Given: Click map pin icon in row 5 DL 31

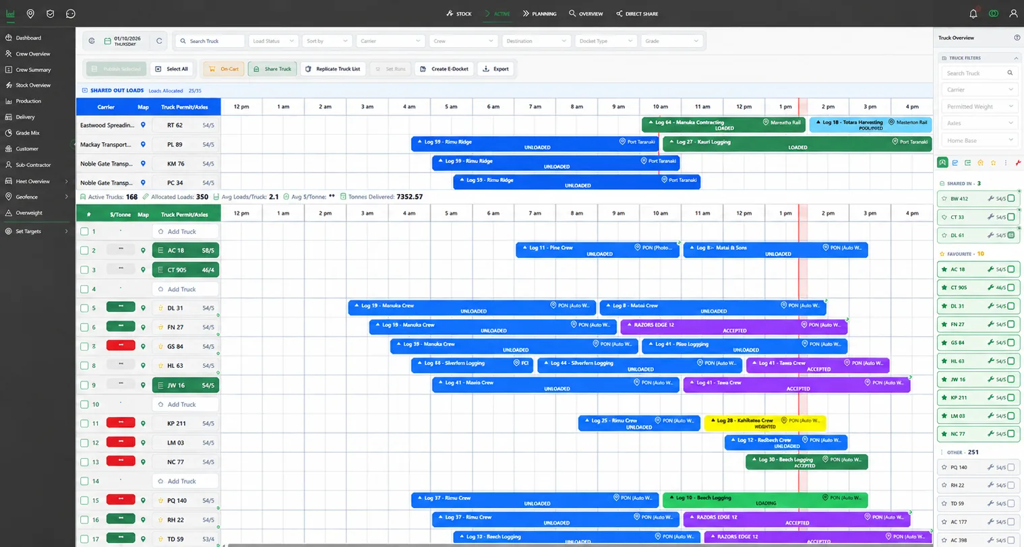Looking at the screenshot, I should click(x=143, y=308).
